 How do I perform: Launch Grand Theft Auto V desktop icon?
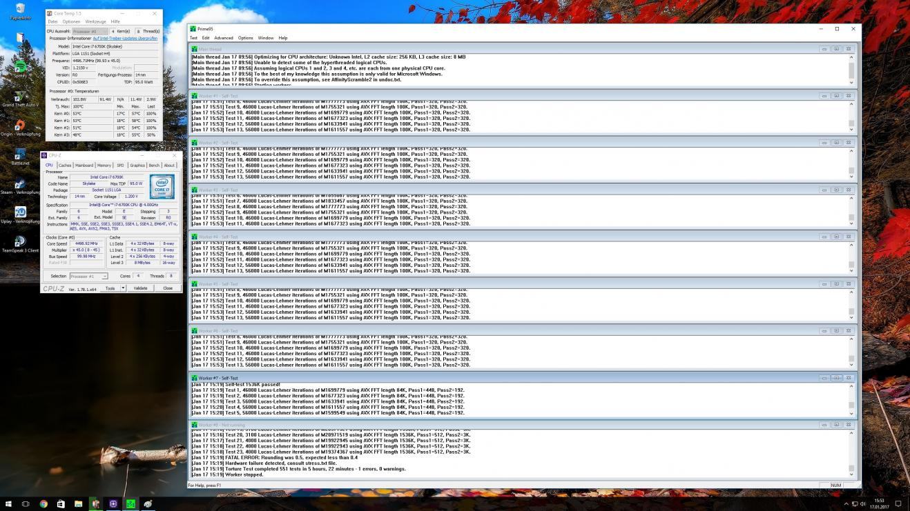[x=20, y=98]
